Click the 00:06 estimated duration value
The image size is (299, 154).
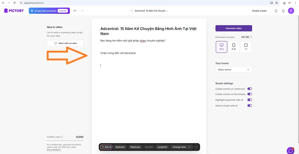coord(245,37)
